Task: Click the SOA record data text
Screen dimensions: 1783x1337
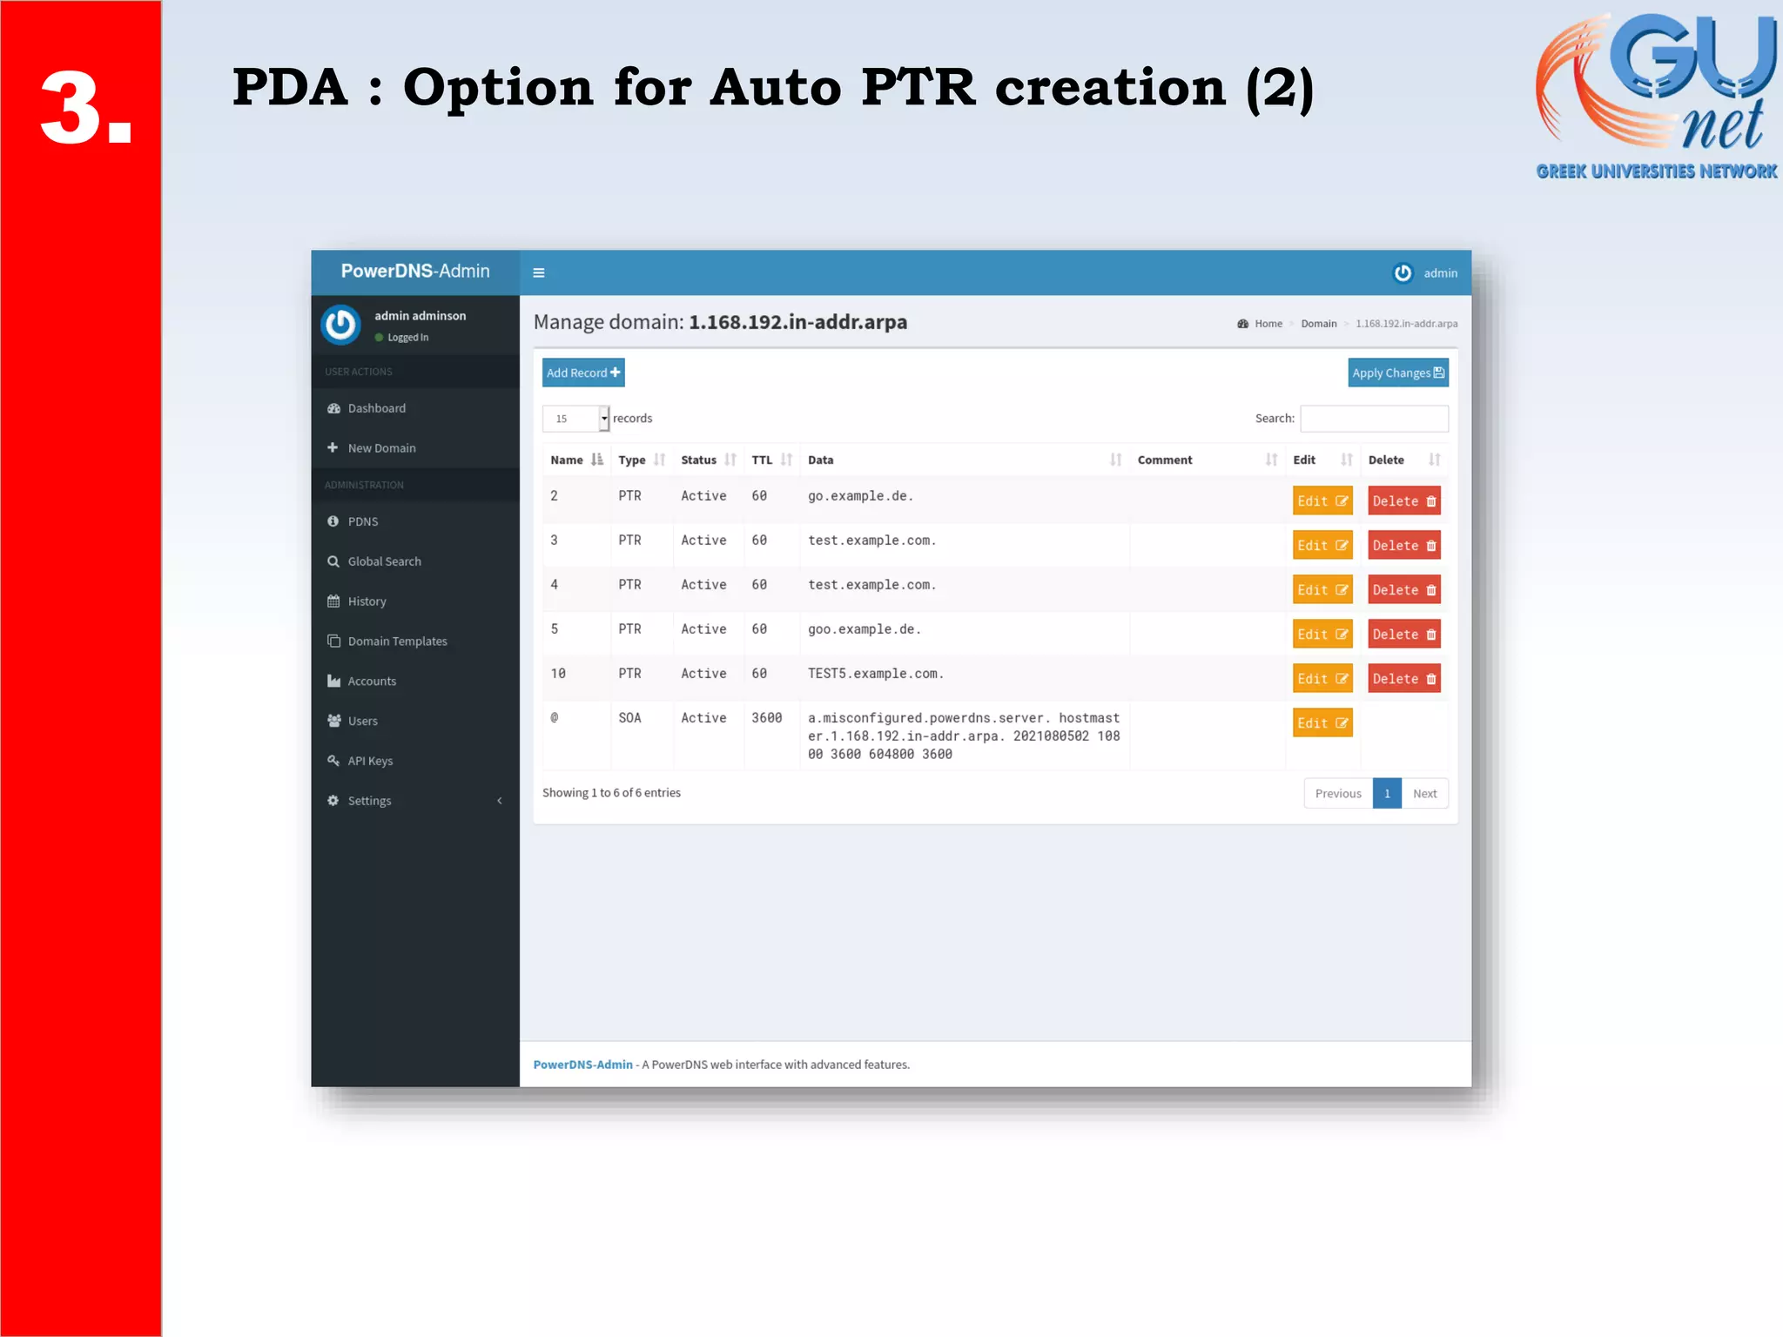Action: (x=964, y=736)
